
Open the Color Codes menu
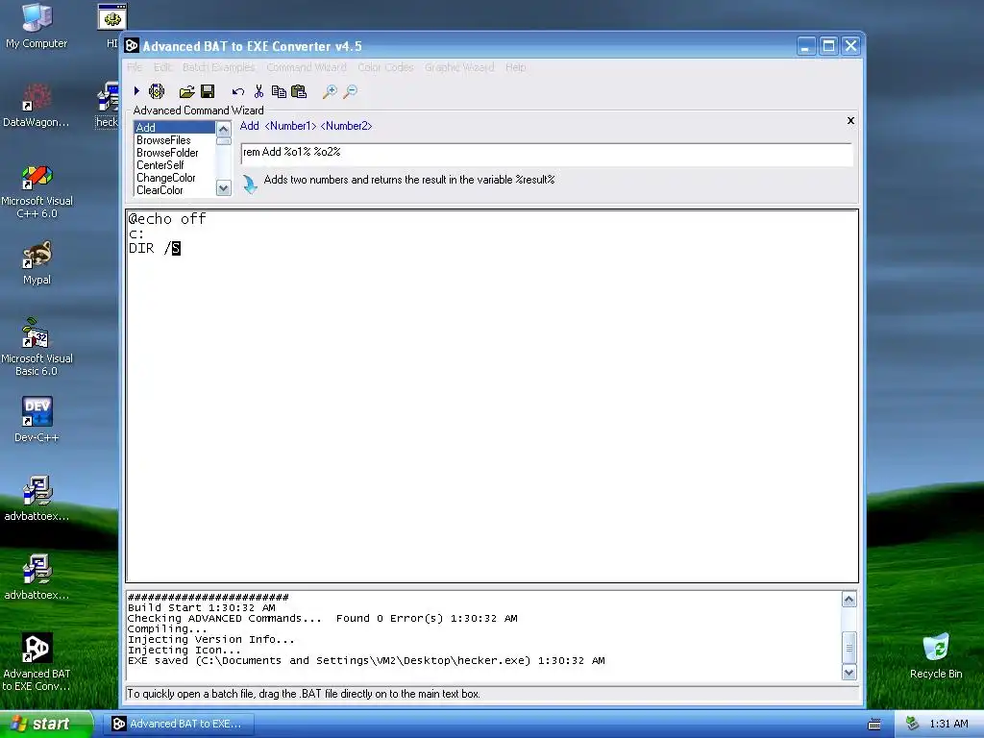tap(385, 67)
